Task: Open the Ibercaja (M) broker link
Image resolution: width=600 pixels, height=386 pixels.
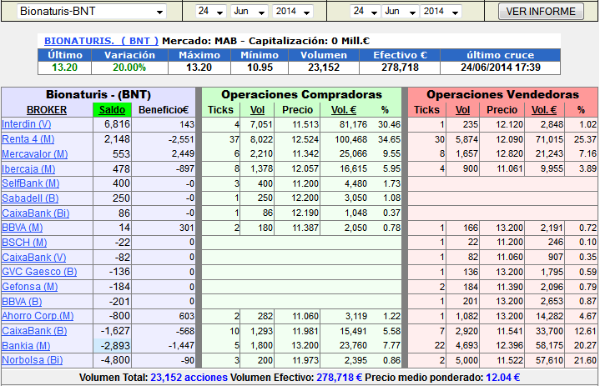Action: tap(28, 169)
